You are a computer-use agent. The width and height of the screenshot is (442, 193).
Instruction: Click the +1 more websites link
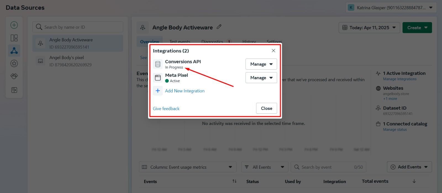pos(390,99)
